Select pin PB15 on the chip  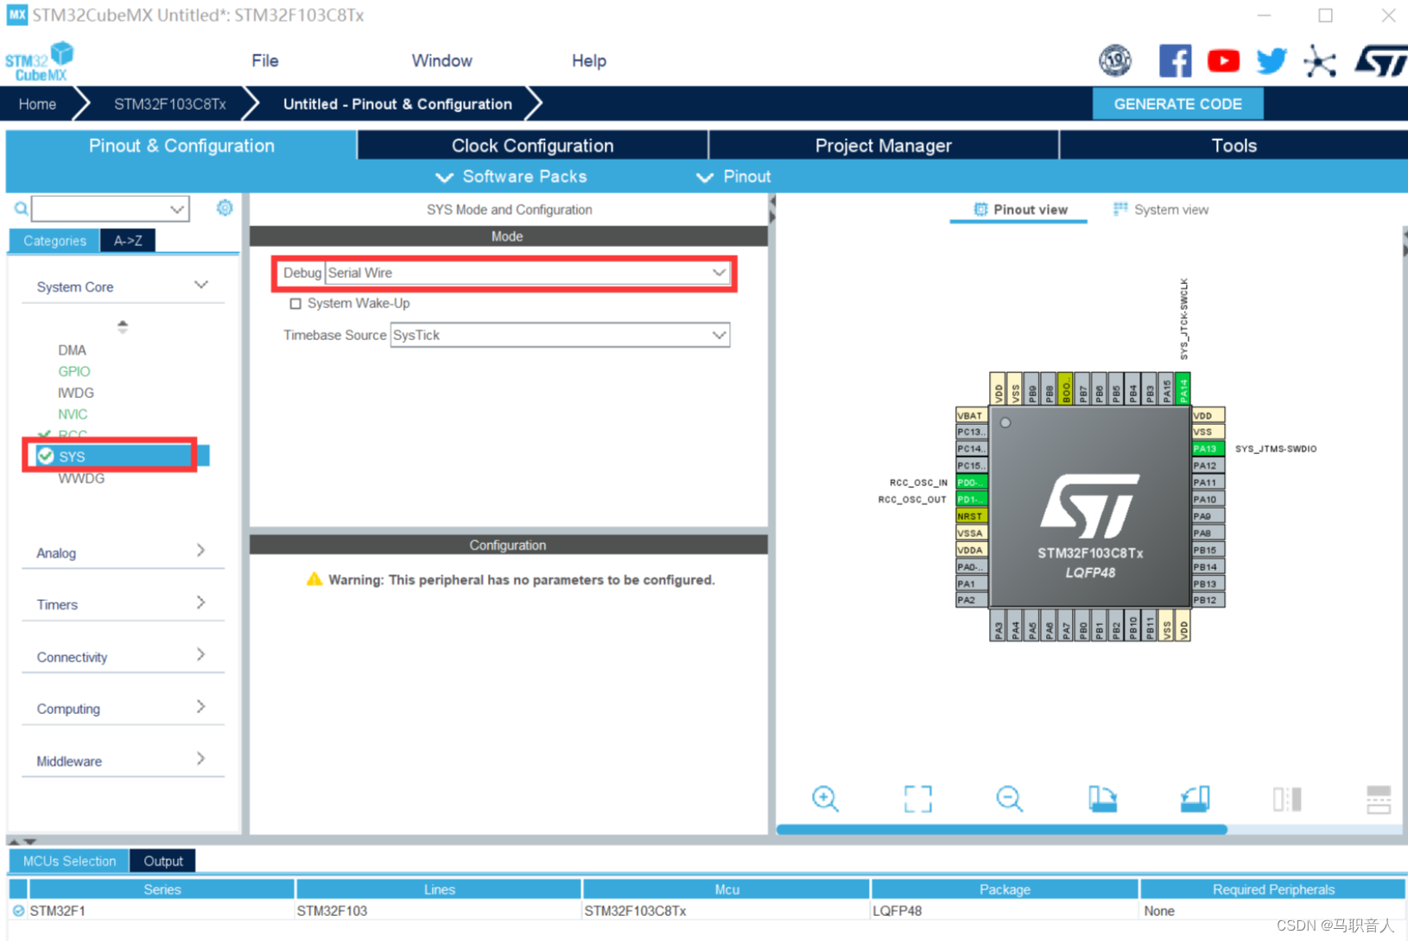click(1208, 550)
